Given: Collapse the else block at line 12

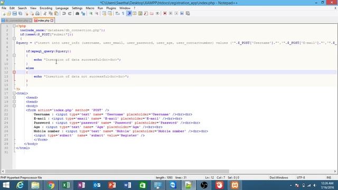Looking at the screenshot, I should coord(14,72).
